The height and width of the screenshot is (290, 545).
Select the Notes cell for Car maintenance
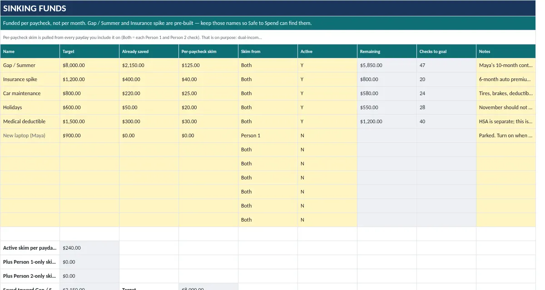(x=506, y=93)
